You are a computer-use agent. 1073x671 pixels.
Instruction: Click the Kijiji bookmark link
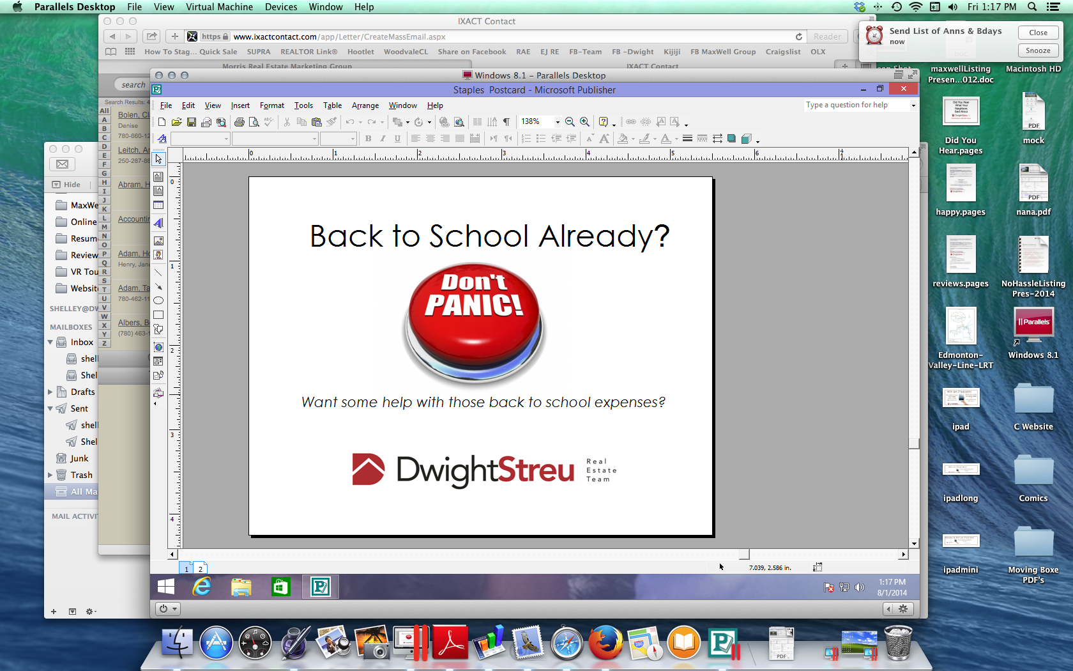(x=671, y=52)
